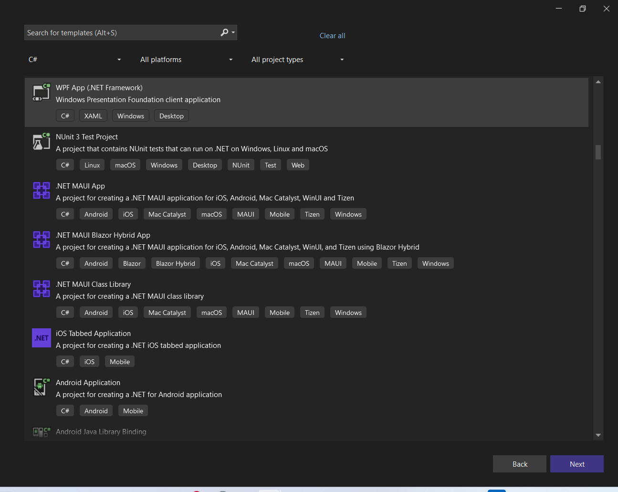Click the NUnit 3 Test Project icon
618x492 pixels.
coord(41,142)
